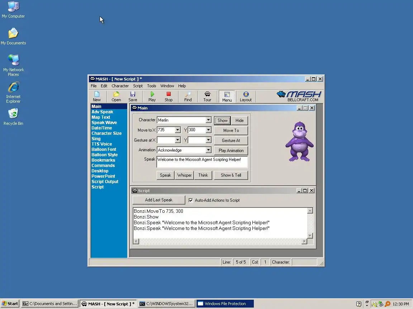
Task: Open a script with the Open icon
Action: click(x=116, y=96)
